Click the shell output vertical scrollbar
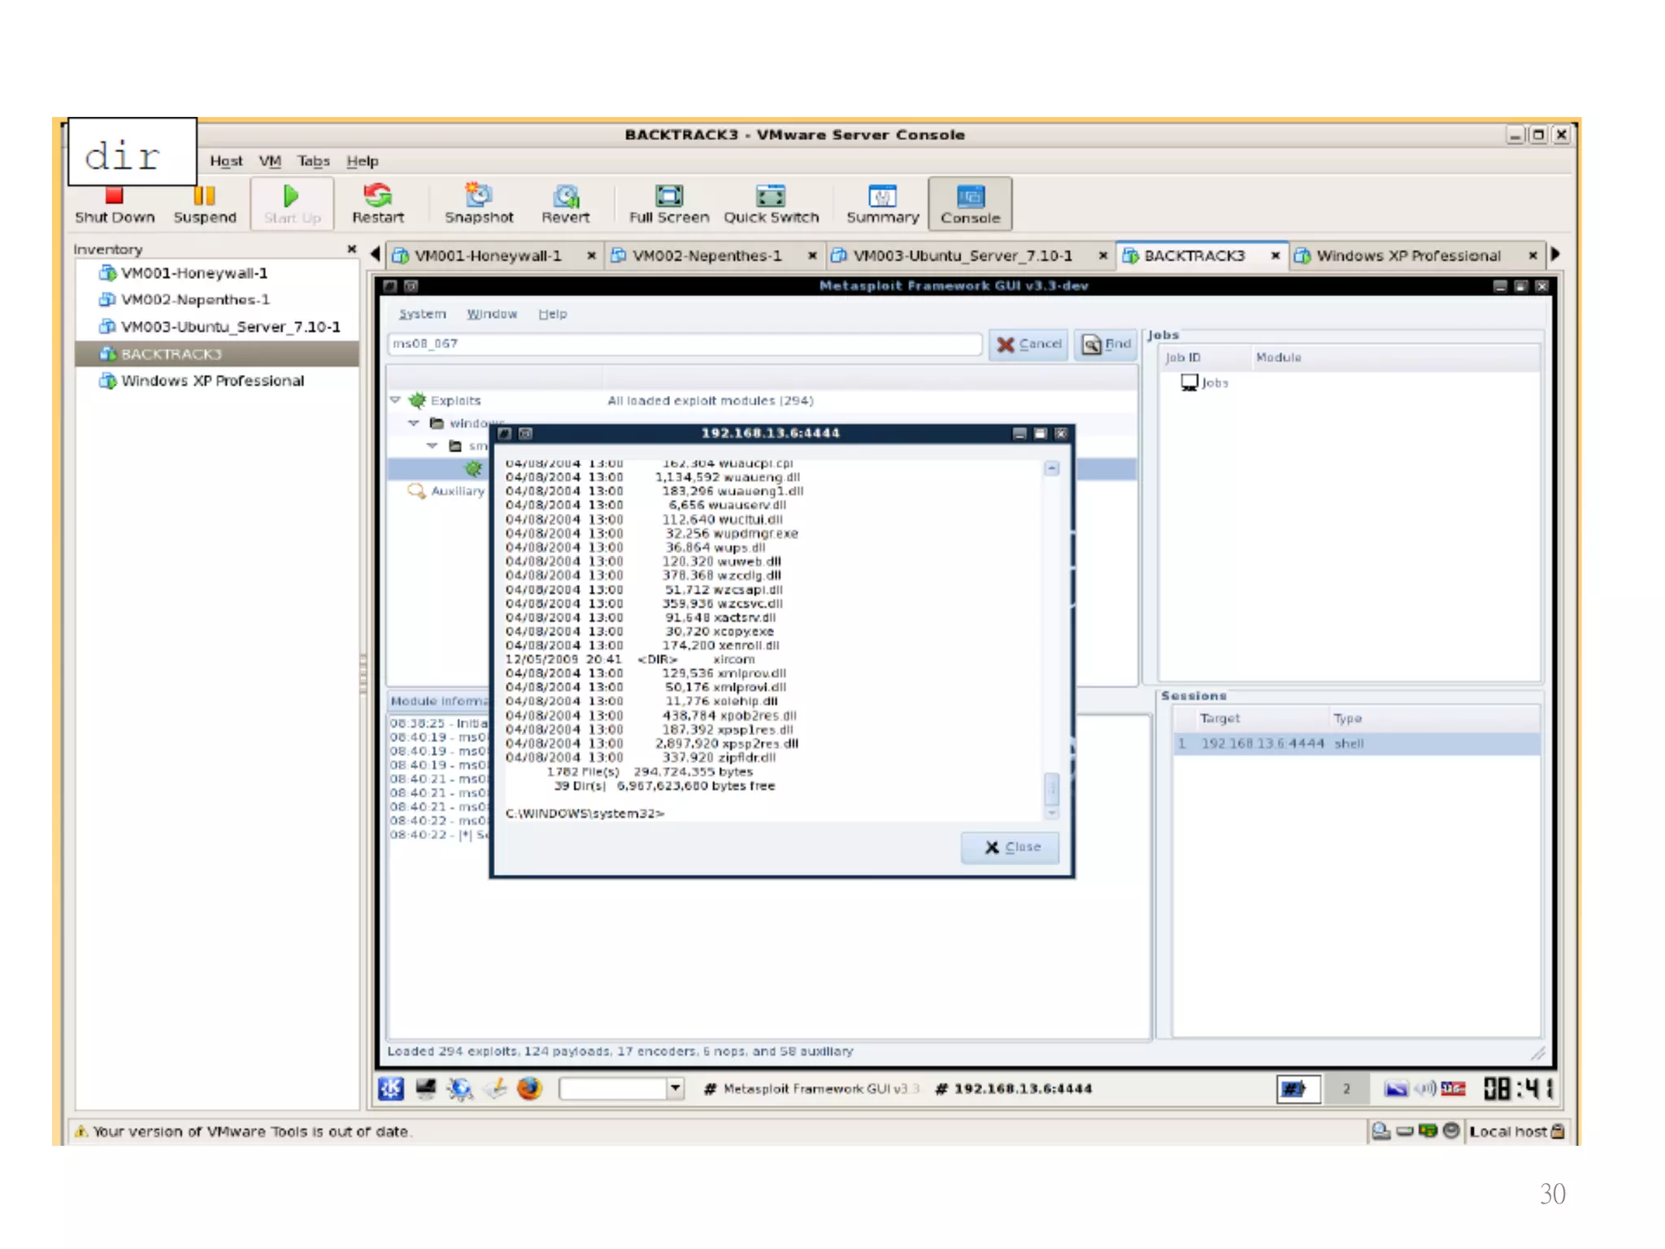This screenshot has width=1665, height=1249. coord(1051,786)
